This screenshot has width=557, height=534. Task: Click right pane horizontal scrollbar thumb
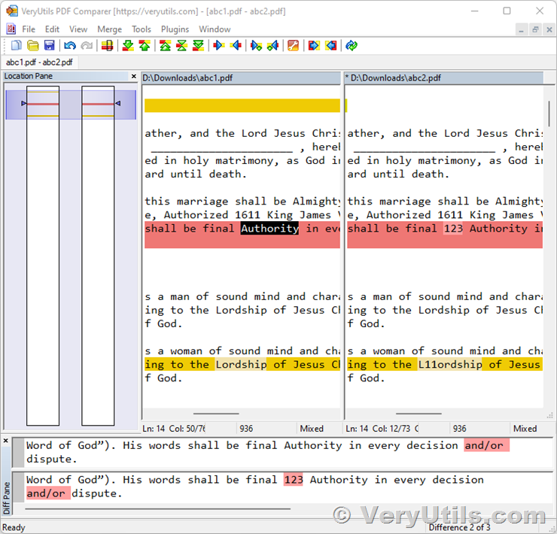tap(419, 414)
